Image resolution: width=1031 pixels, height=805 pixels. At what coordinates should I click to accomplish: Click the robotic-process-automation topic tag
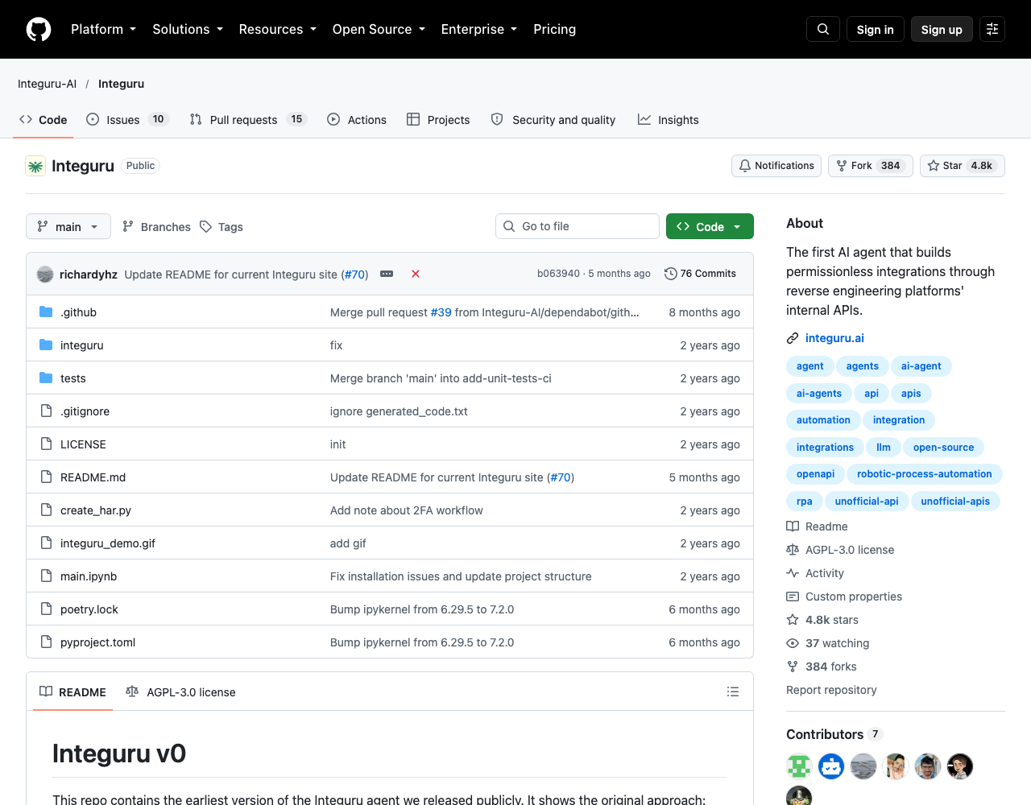pyautogui.click(x=925, y=474)
